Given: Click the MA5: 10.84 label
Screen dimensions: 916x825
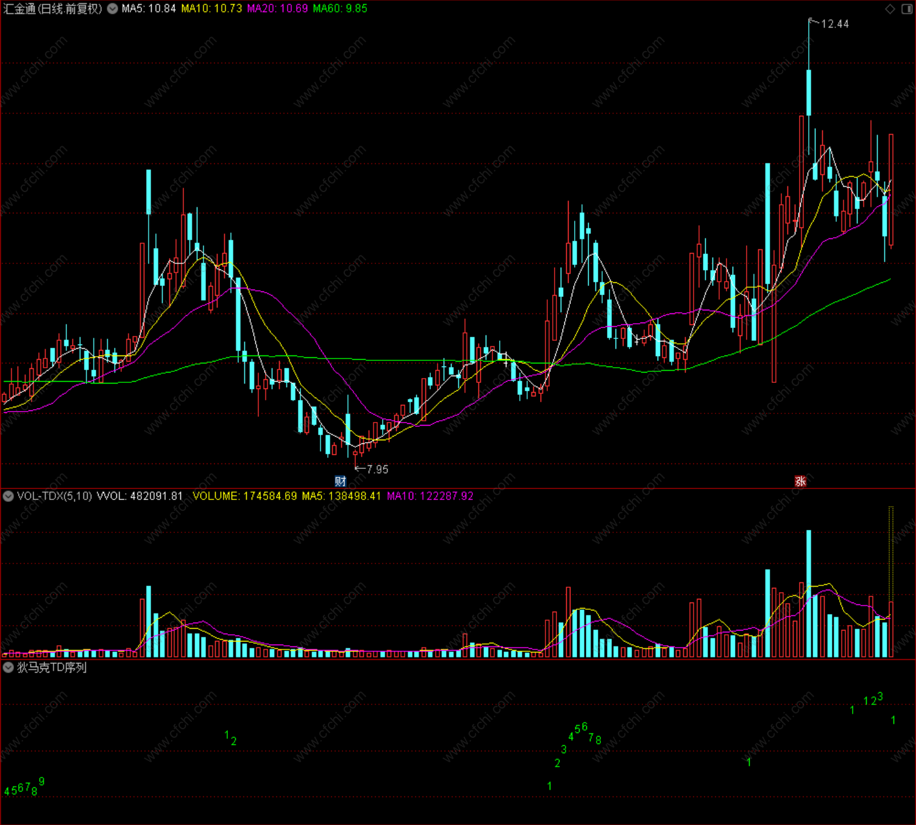Looking at the screenshot, I should (x=149, y=9).
